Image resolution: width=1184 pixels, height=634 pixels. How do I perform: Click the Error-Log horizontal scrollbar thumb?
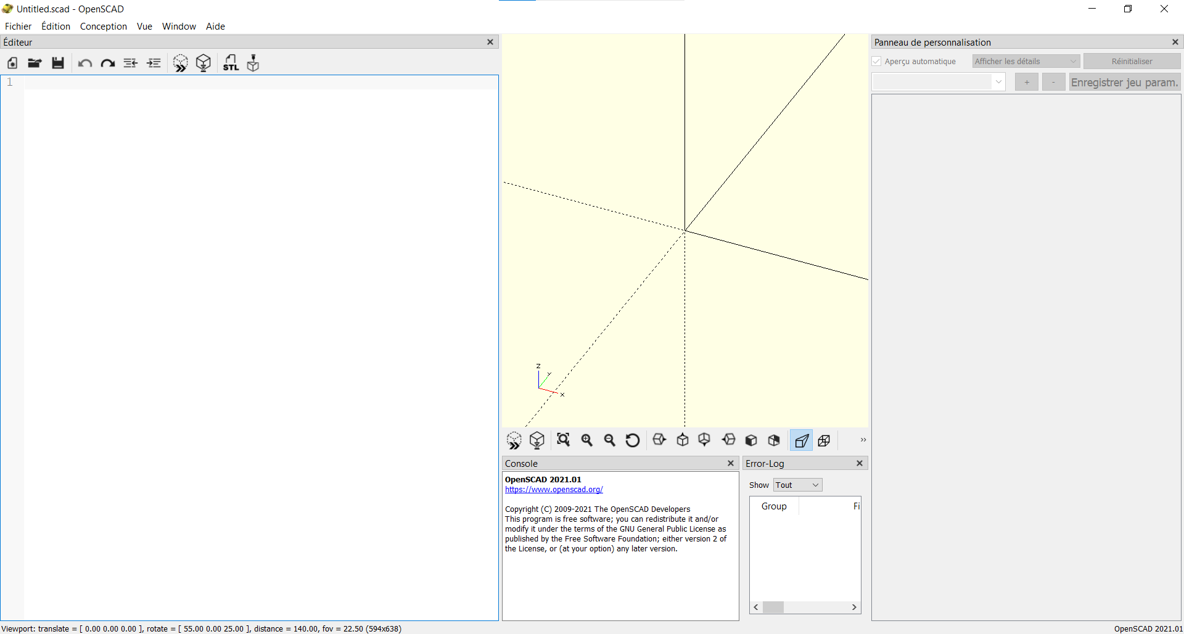pyautogui.click(x=773, y=607)
